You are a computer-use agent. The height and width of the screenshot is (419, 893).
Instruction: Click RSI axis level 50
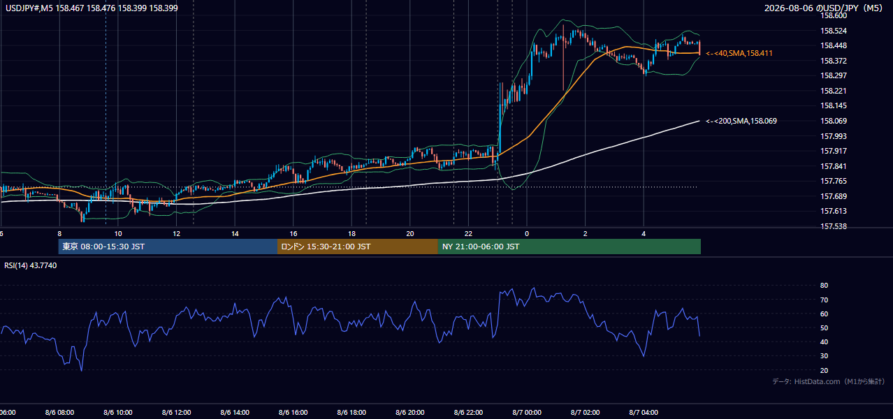point(824,328)
